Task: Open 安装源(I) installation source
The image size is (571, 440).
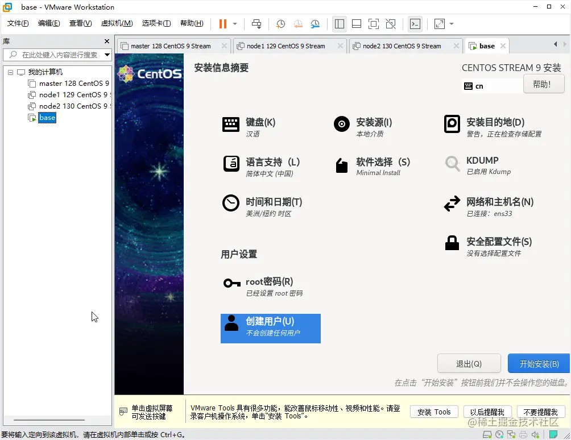Action: click(363, 127)
